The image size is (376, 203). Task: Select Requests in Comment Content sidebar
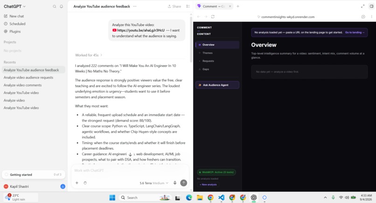(x=217, y=61)
